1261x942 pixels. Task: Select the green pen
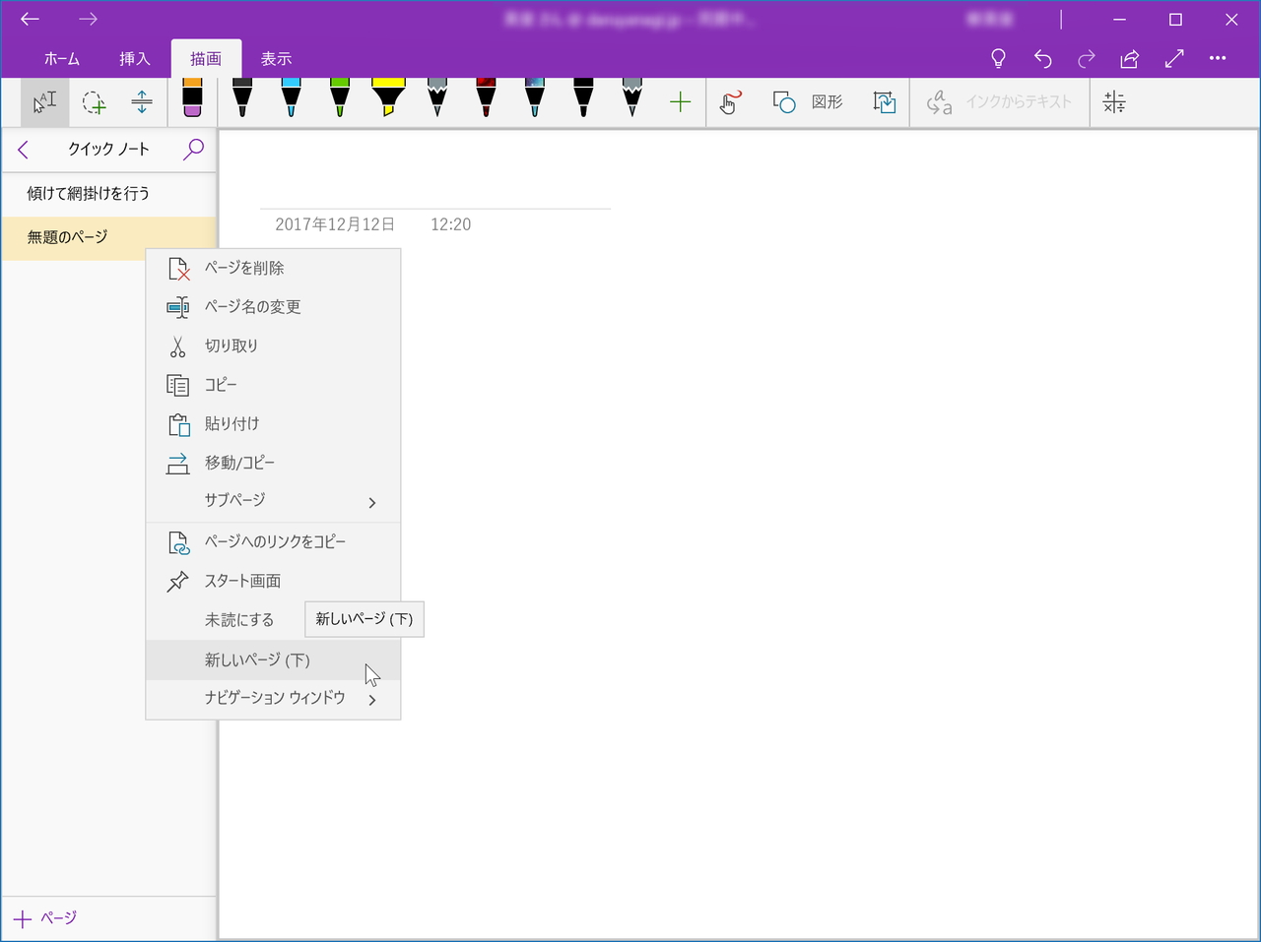pos(340,98)
